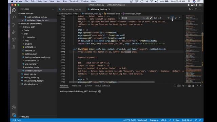Image resolution: width=217 pixels, height=122 pixels.
Task: Open the new terminal launch profile dropdown
Action: click(186, 86)
